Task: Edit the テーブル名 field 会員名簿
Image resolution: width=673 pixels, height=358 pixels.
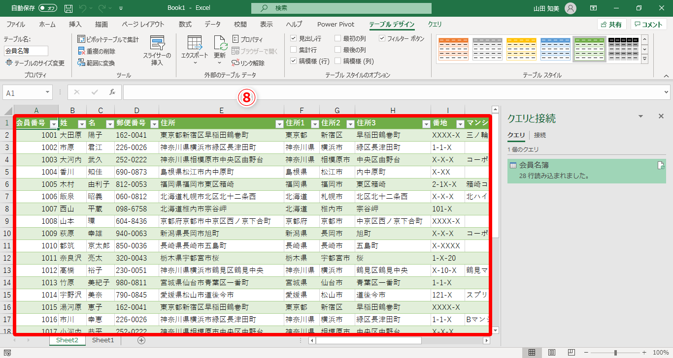Action: (26, 51)
